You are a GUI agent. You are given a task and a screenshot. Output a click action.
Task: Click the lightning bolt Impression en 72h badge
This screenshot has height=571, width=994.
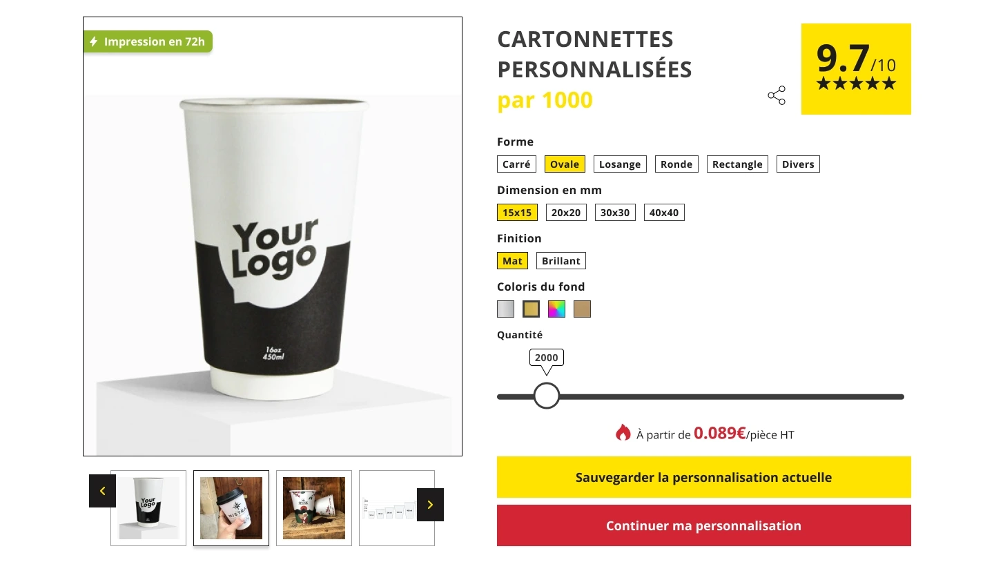click(x=148, y=41)
